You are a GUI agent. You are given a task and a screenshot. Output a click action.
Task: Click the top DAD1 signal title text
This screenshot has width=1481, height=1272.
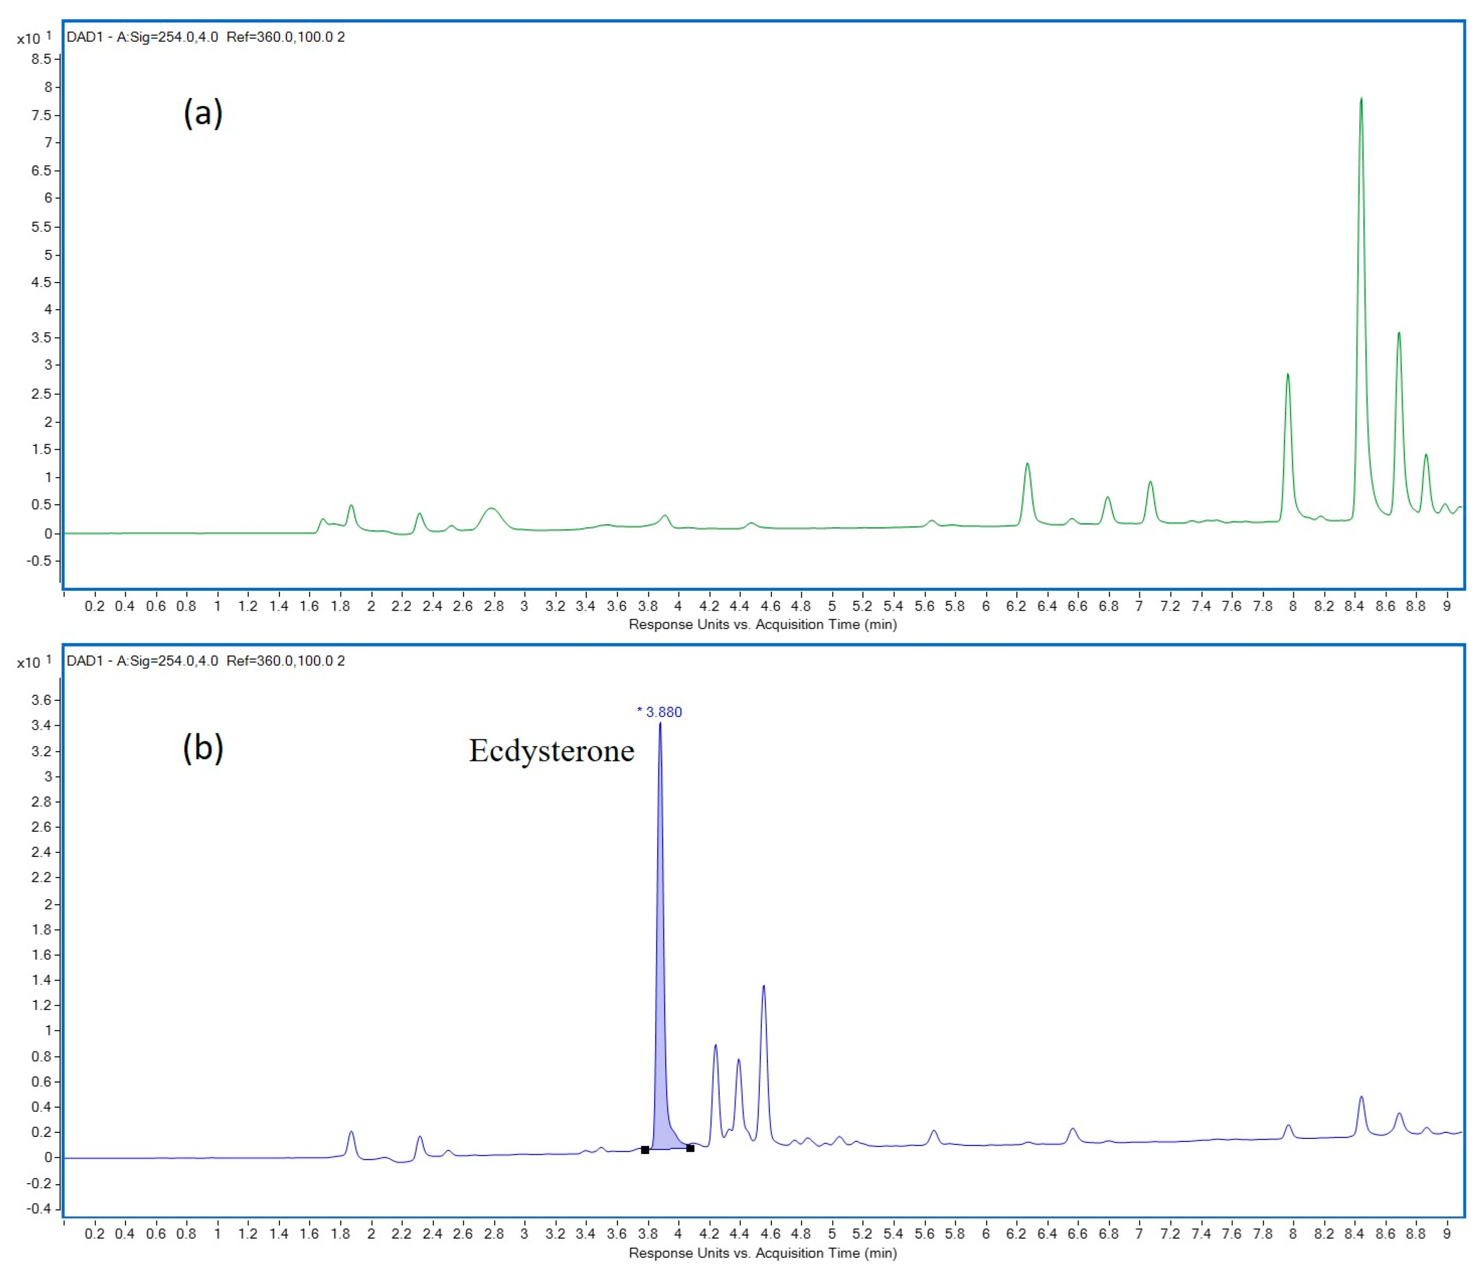point(206,37)
